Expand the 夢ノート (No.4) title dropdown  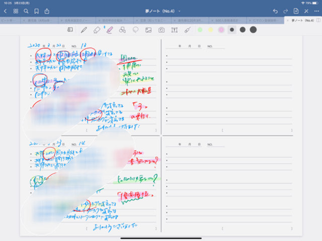[179, 11]
